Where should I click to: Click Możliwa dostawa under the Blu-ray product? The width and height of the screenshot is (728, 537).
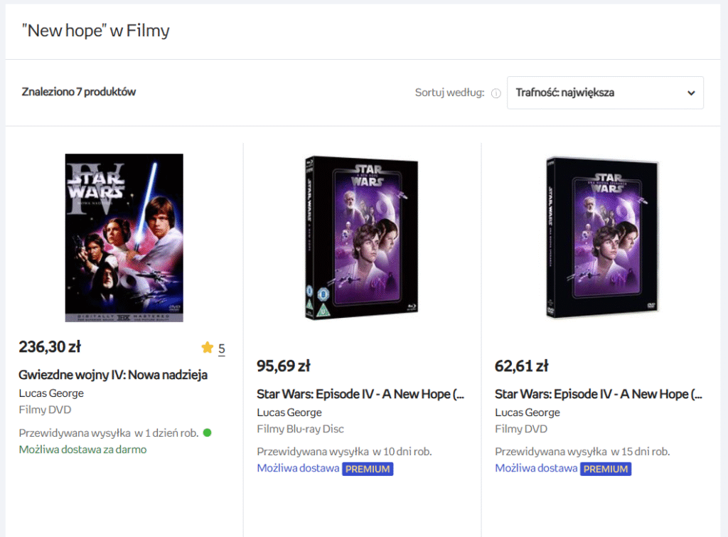(298, 468)
